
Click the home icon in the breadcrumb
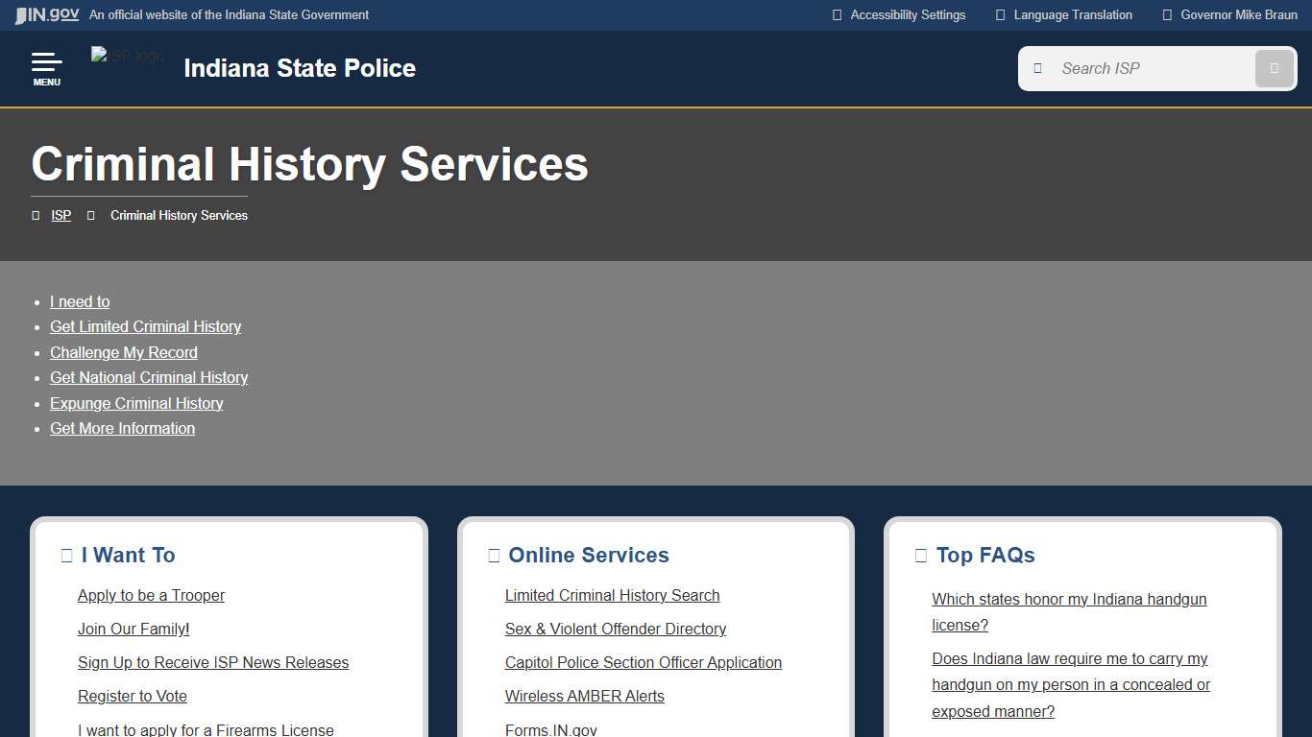pos(36,215)
